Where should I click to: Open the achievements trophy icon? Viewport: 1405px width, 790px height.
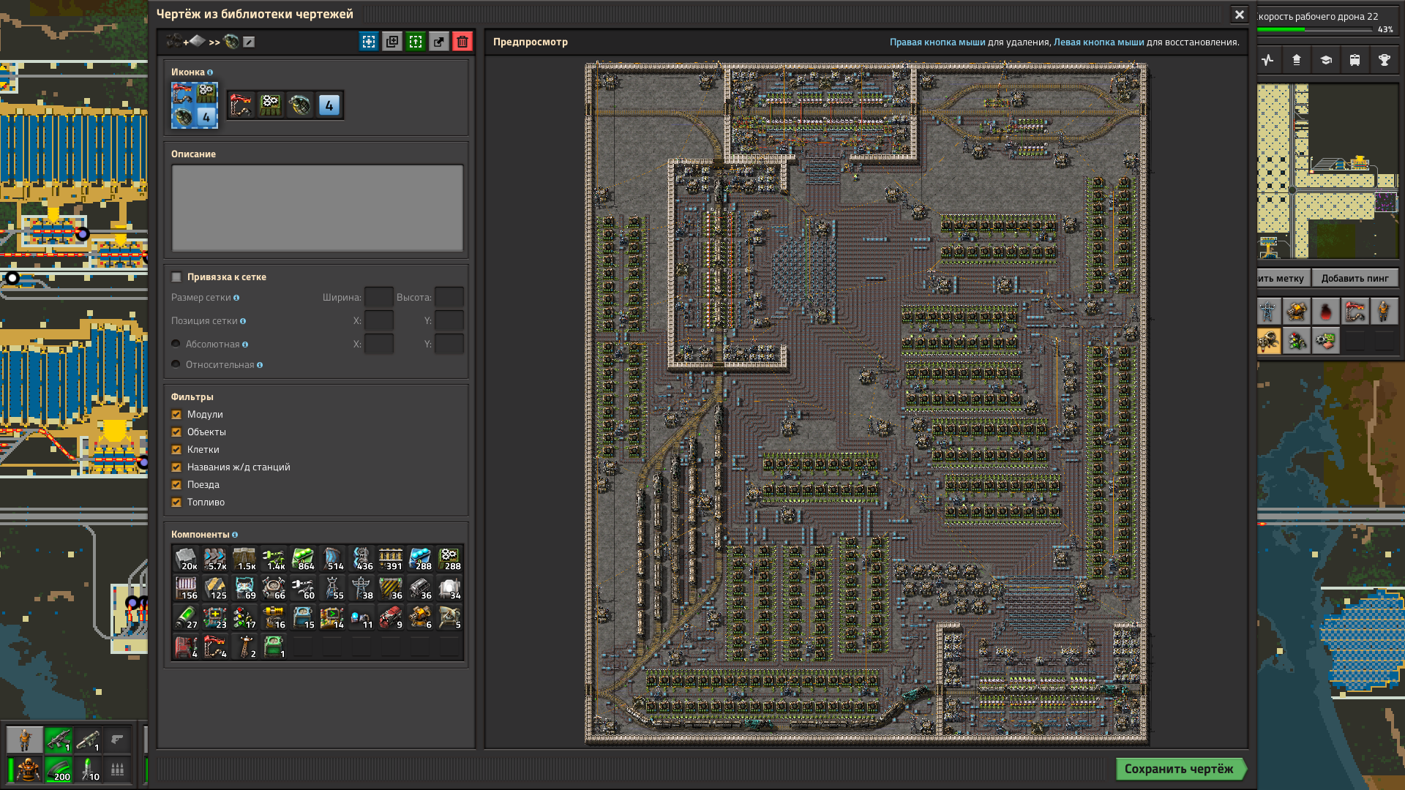pyautogui.click(x=1385, y=60)
